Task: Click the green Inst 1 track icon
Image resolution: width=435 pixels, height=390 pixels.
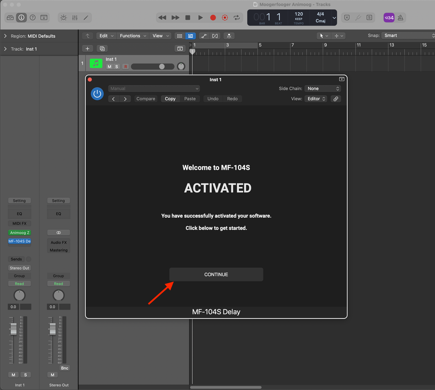Action: pyautogui.click(x=96, y=63)
